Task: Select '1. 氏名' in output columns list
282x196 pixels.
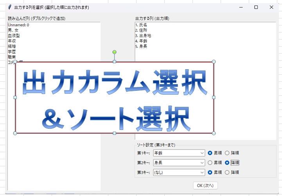Action: point(141,25)
